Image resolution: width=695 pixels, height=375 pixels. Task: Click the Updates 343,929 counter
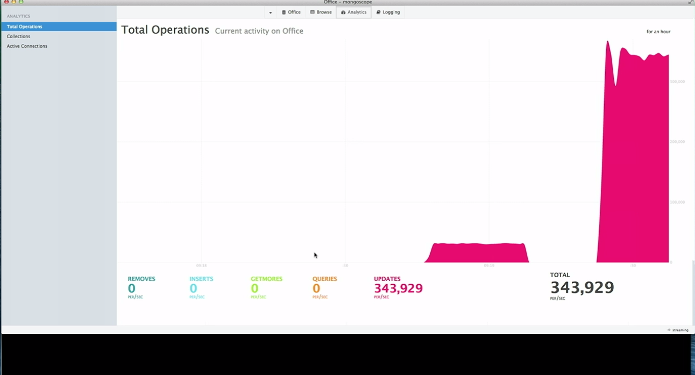tap(398, 287)
